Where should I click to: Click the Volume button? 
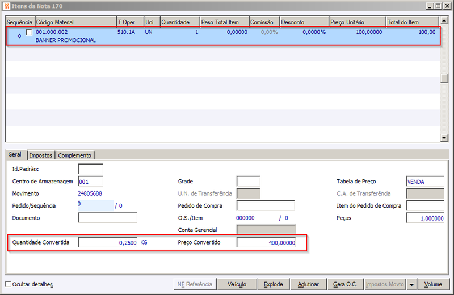click(433, 284)
